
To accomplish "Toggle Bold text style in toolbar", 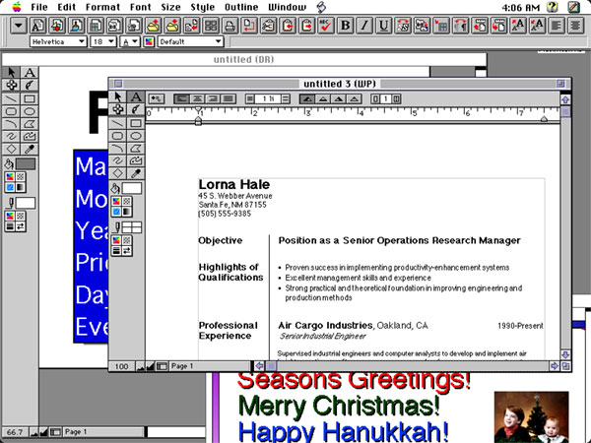I will pos(346,25).
